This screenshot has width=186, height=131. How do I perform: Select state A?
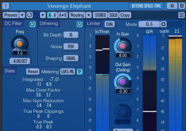click(x=49, y=15)
